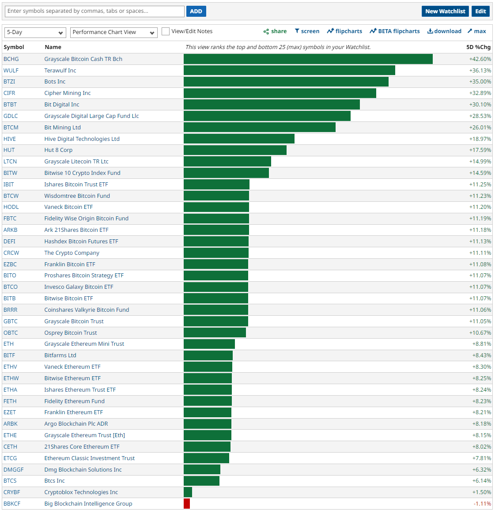Open BETA flipcharts link

pos(394,31)
